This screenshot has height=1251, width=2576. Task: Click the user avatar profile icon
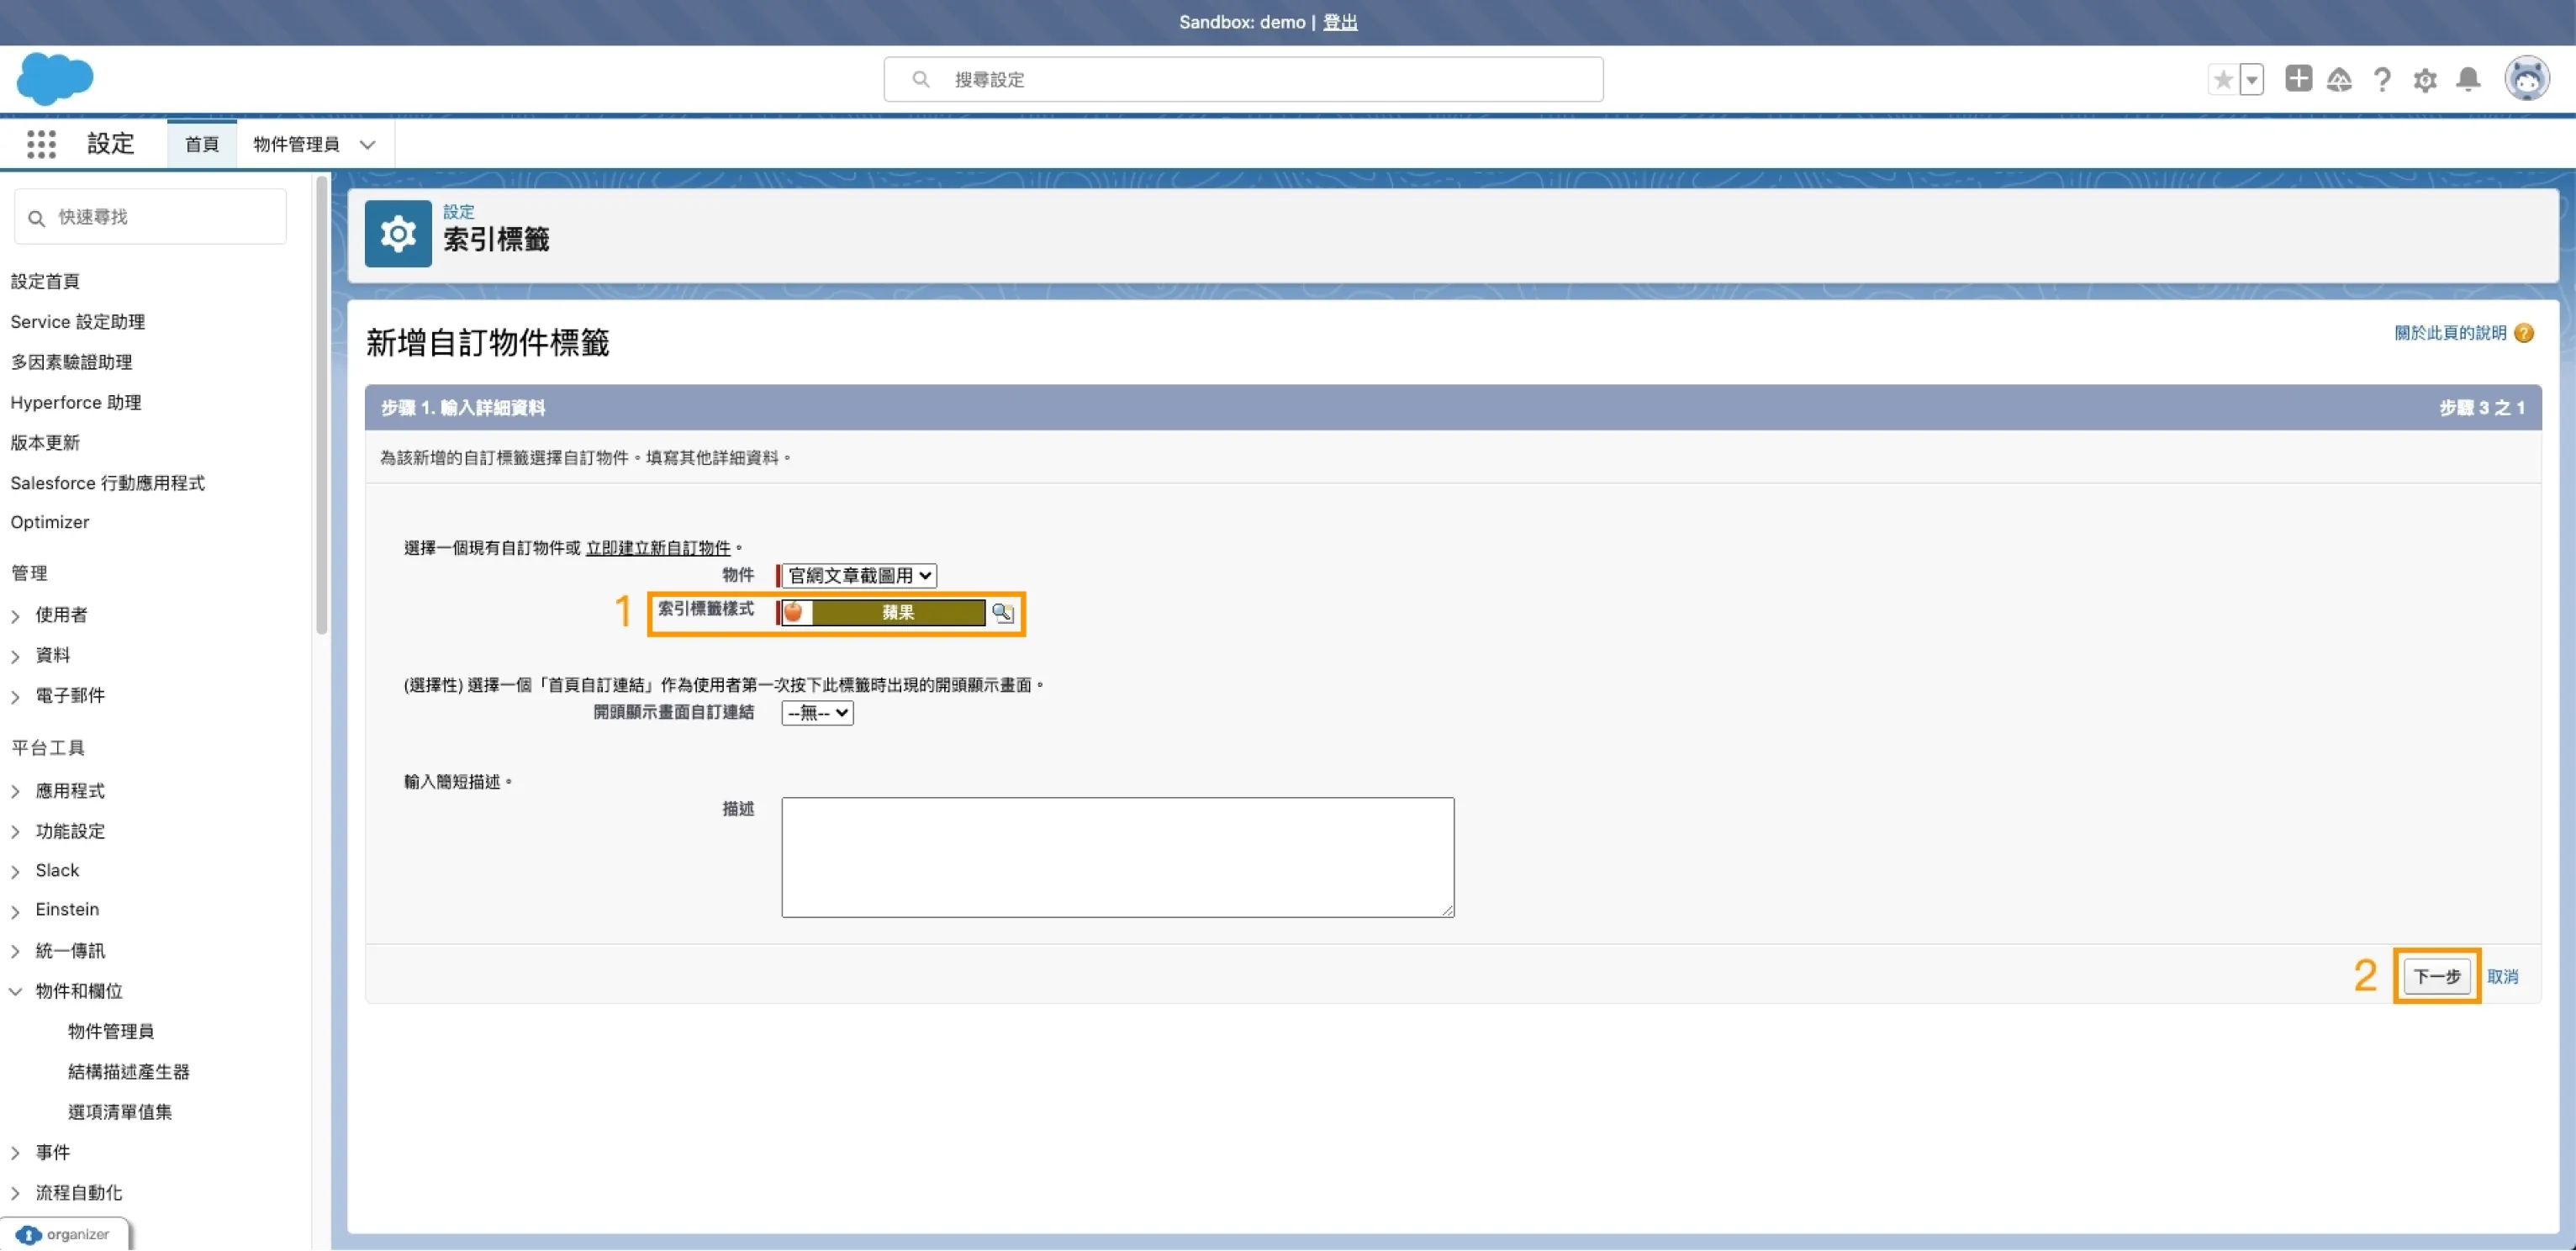tap(2526, 78)
